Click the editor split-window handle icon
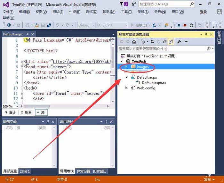This screenshot has height=183, width=224. point(113,40)
